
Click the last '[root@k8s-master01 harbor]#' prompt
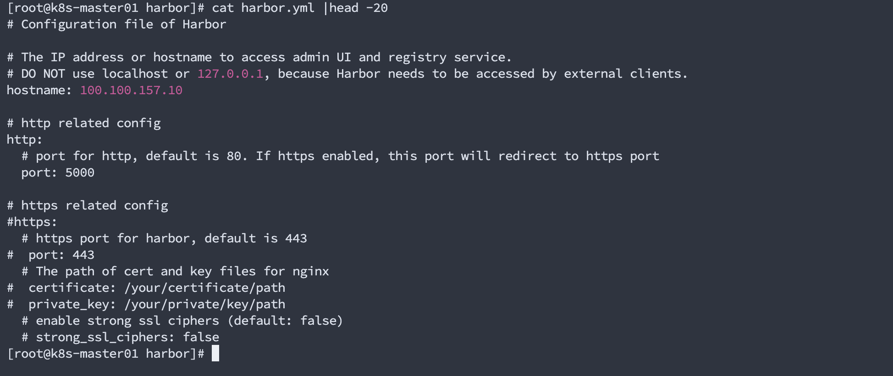point(106,354)
